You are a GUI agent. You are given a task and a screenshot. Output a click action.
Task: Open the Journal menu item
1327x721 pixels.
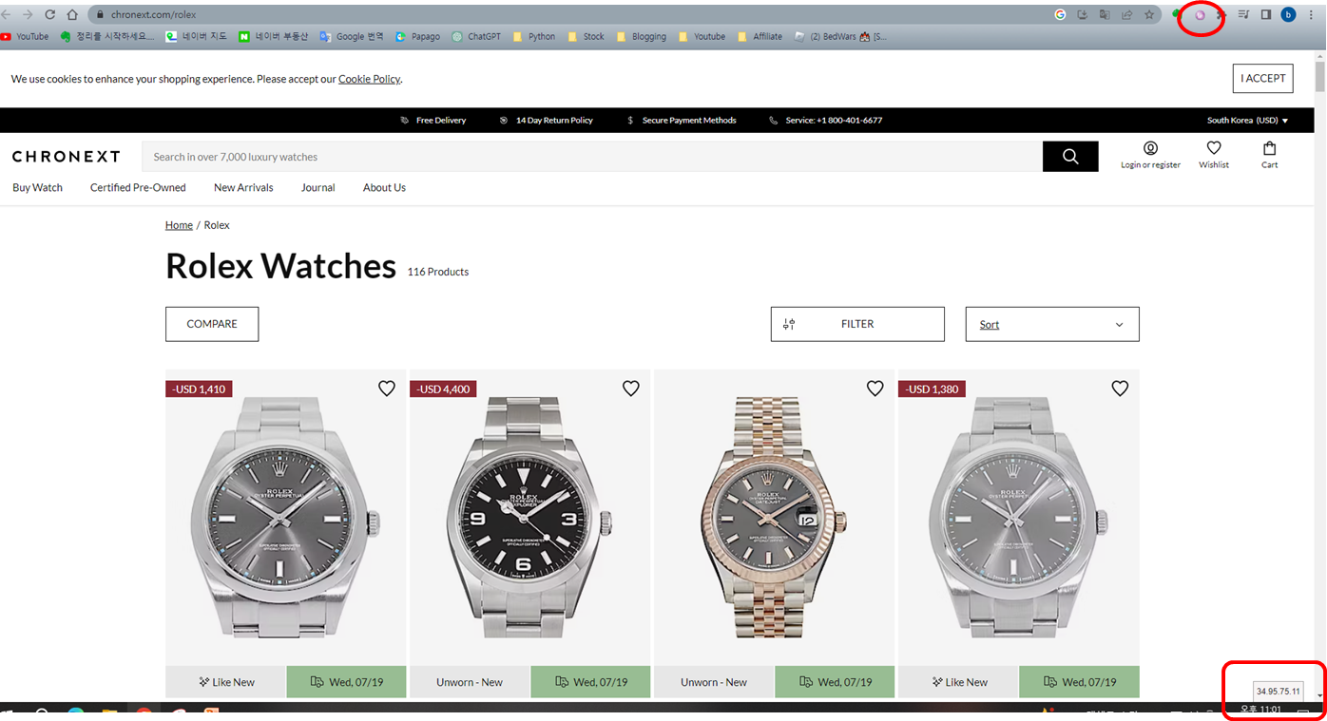(318, 188)
